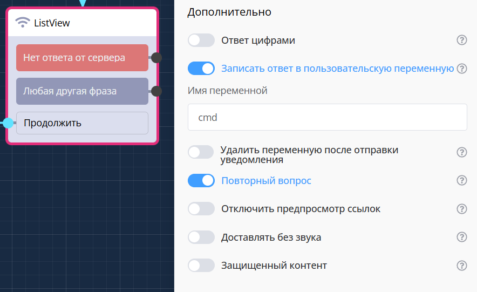The height and width of the screenshot is (292, 477).
Task: Enable Удалить переменную после отправки уведомления
Action: coord(201,152)
